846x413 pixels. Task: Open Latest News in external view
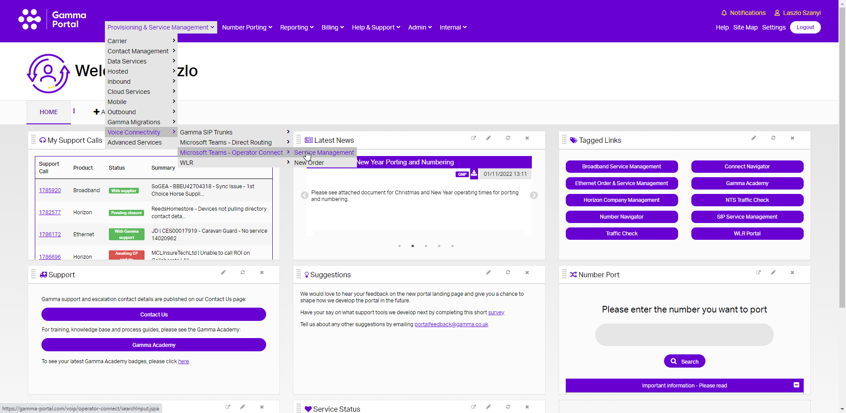474,138
